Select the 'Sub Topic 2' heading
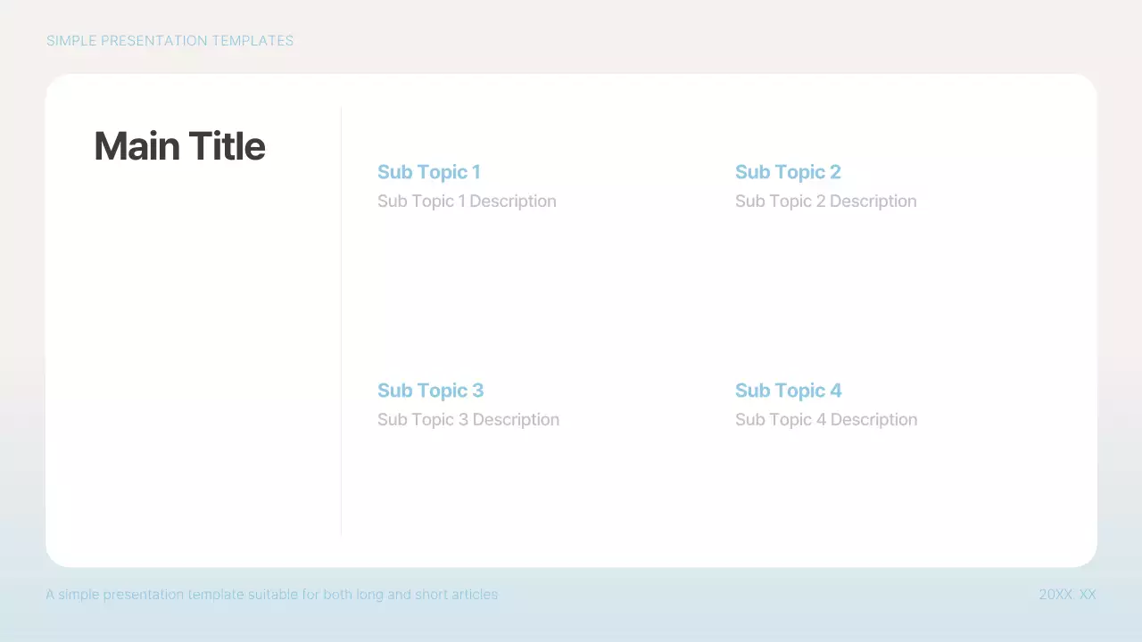This screenshot has width=1142, height=642. (x=788, y=172)
